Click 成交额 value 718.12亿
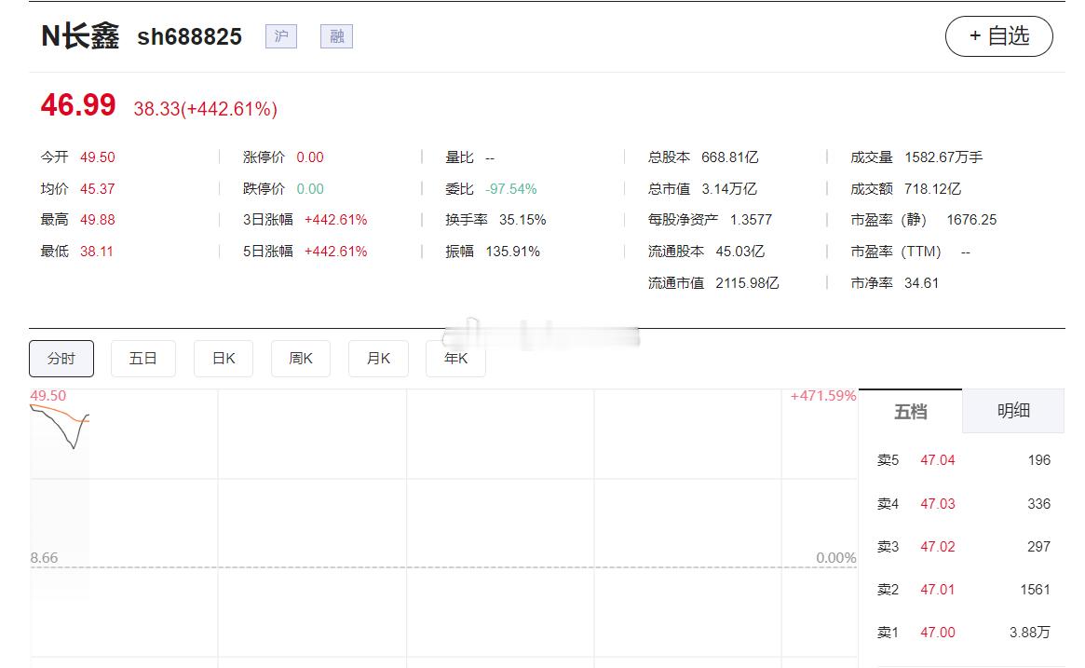 click(933, 188)
